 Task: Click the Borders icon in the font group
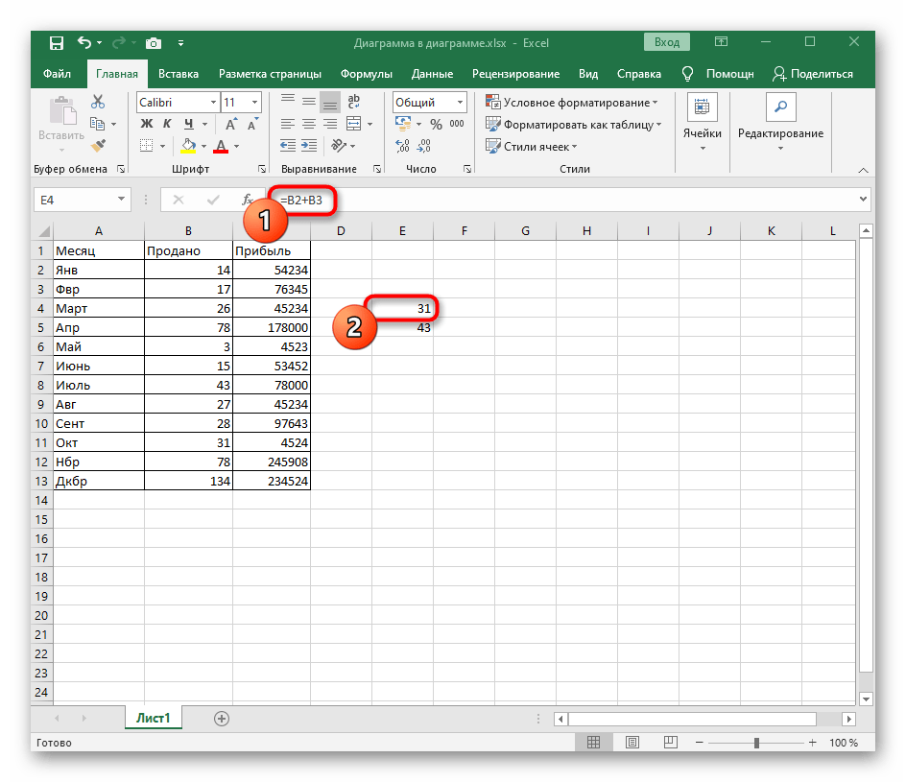(147, 146)
